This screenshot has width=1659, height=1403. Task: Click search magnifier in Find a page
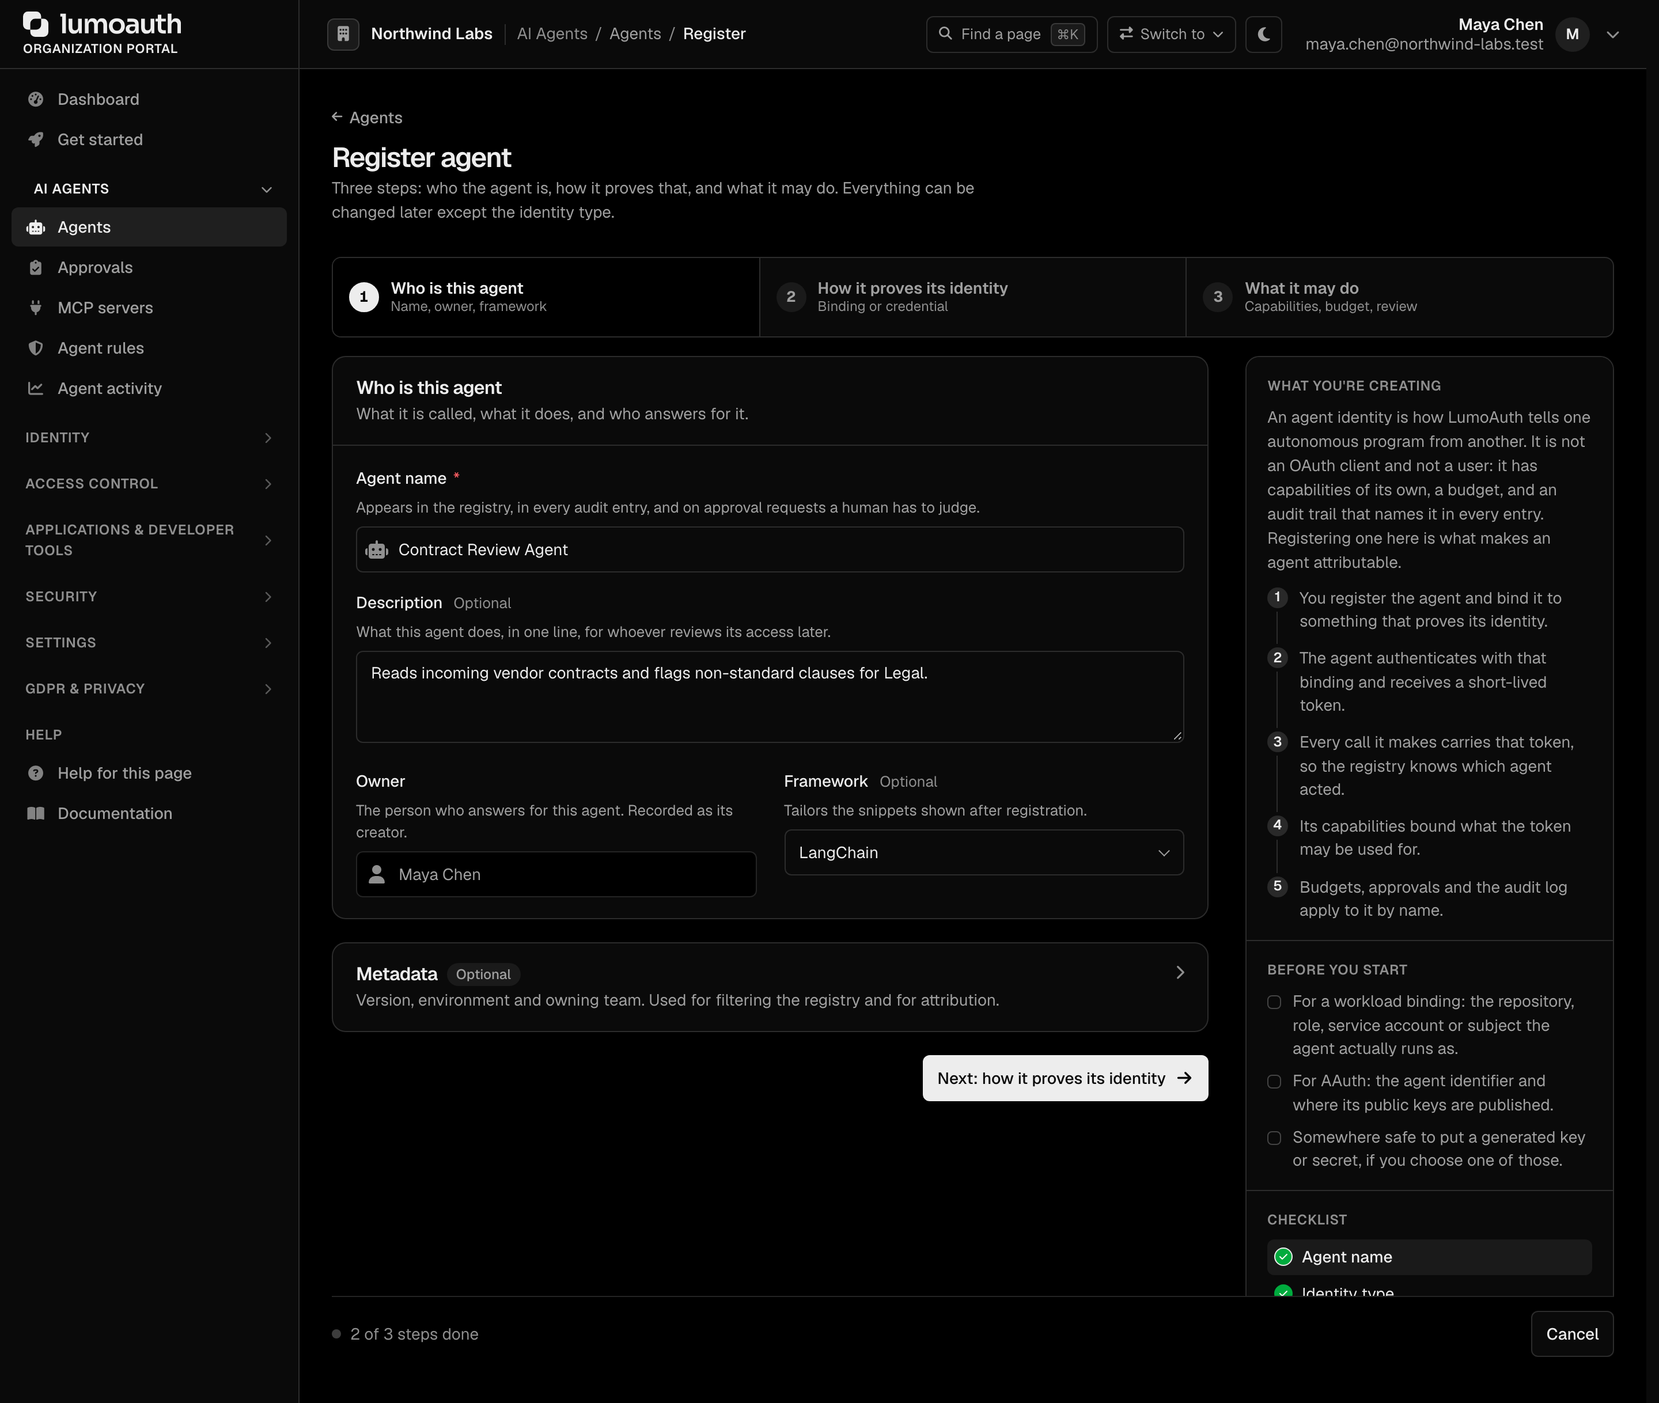pos(945,33)
